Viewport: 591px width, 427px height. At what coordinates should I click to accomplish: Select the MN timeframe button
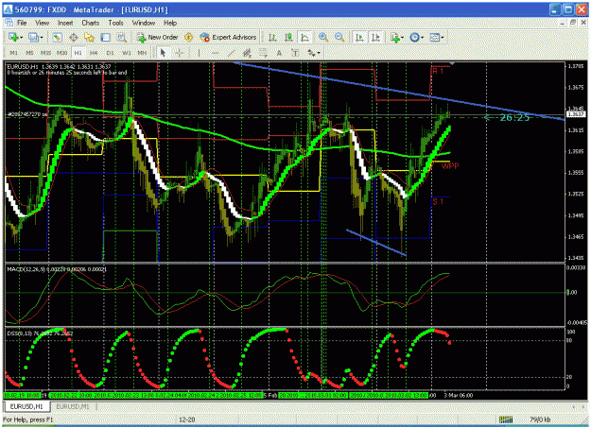pos(142,53)
